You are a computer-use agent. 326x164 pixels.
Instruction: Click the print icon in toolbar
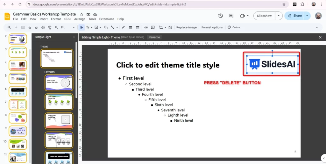43,27
